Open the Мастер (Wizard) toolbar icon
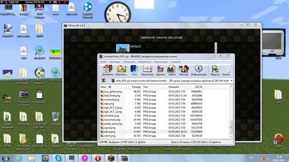Viewport: 289px width, 162px height. tap(183, 70)
